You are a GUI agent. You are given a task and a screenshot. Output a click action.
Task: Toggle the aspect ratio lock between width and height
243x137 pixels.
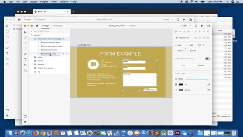click(x=185, y=48)
